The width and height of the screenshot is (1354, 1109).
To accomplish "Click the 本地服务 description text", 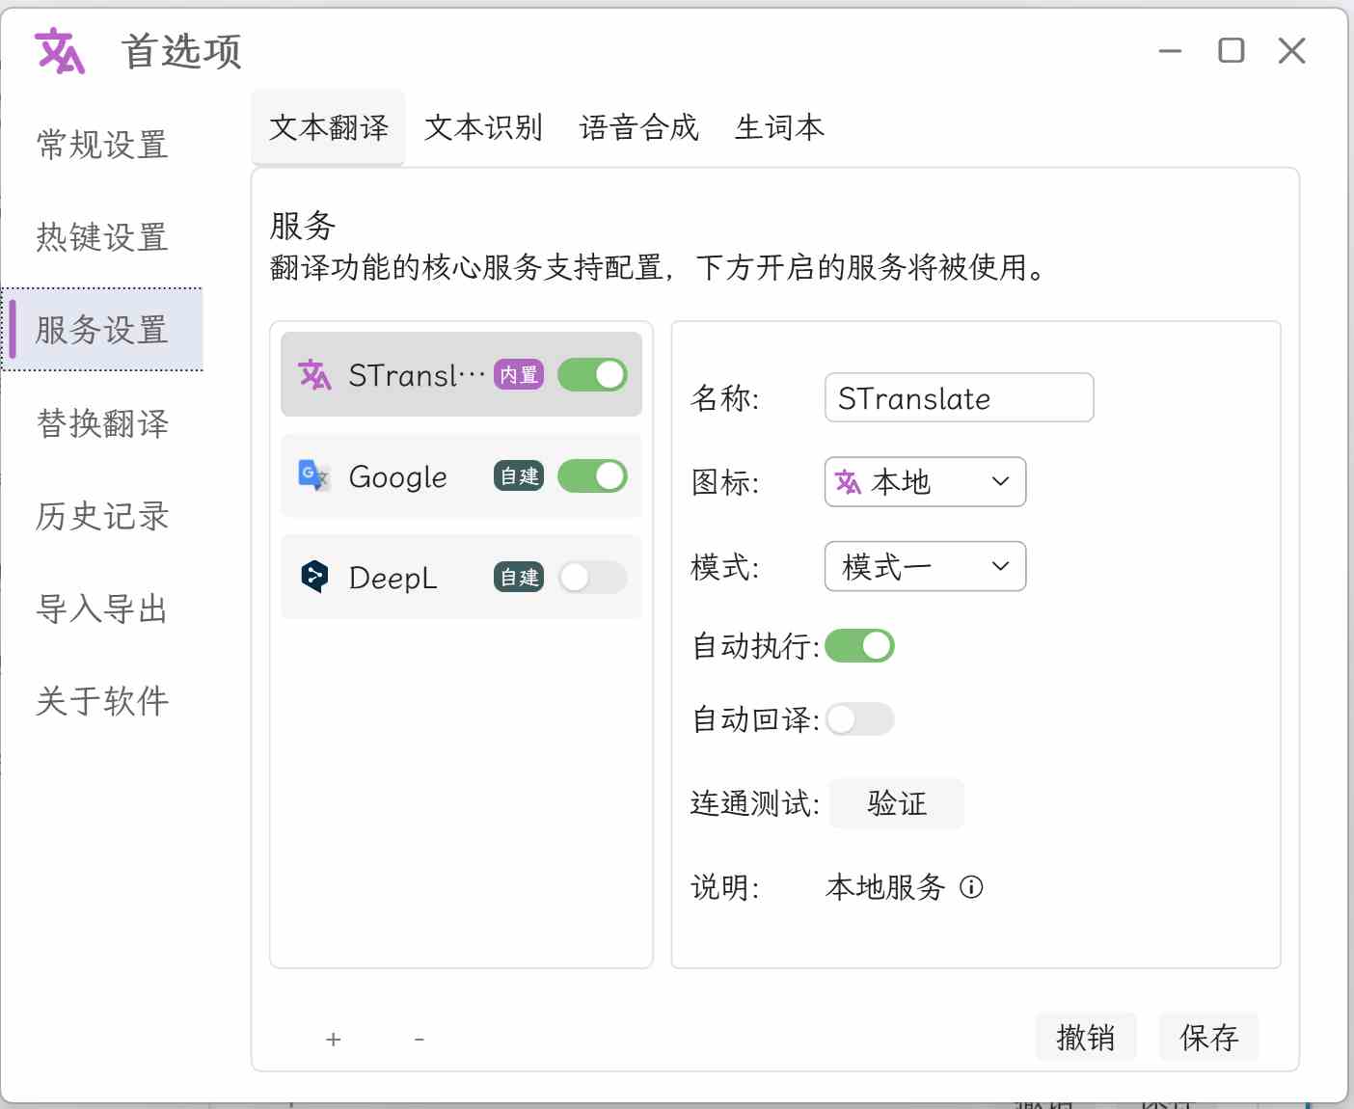I will [x=885, y=887].
